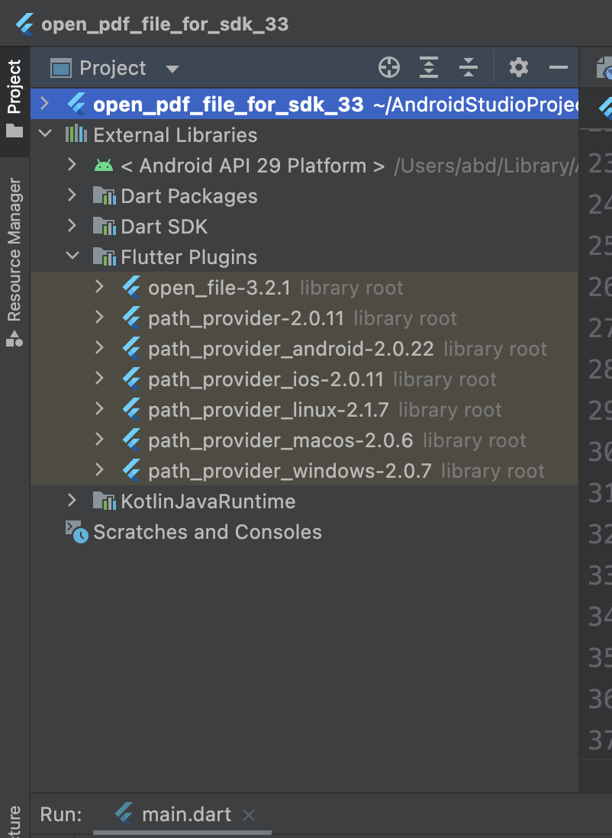Viewport: 612px width, 838px height.
Task: Click the 'Run:' panel label
Action: click(61, 814)
